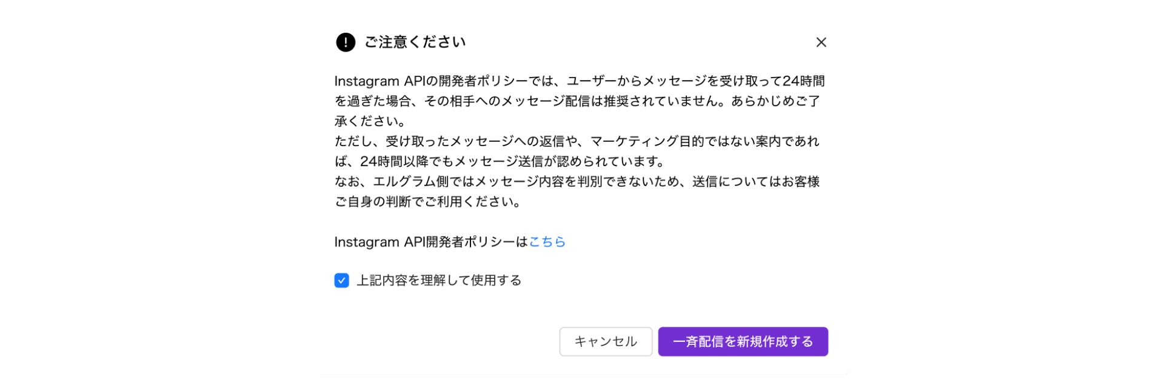
Task: Uncheck the 上記内容を理解して使用する checkbox
Action: (x=342, y=281)
